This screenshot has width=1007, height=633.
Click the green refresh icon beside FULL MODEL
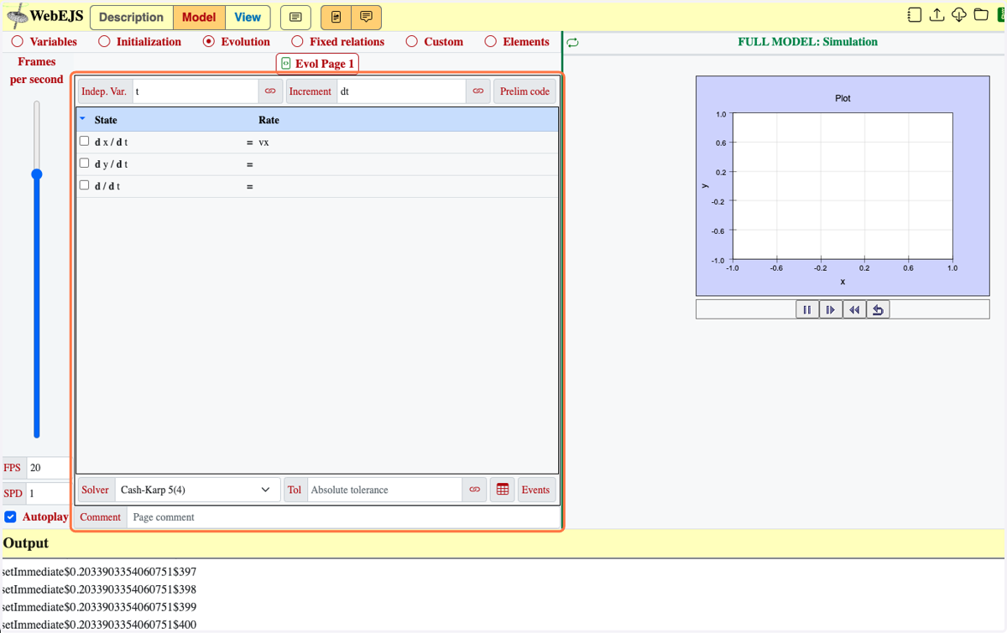point(572,42)
